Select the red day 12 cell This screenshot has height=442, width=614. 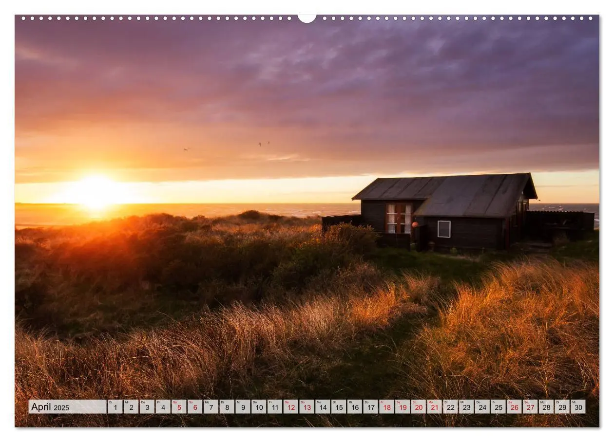pos(291,407)
